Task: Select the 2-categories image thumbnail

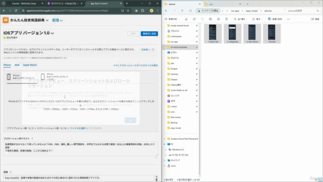Action: [232, 34]
